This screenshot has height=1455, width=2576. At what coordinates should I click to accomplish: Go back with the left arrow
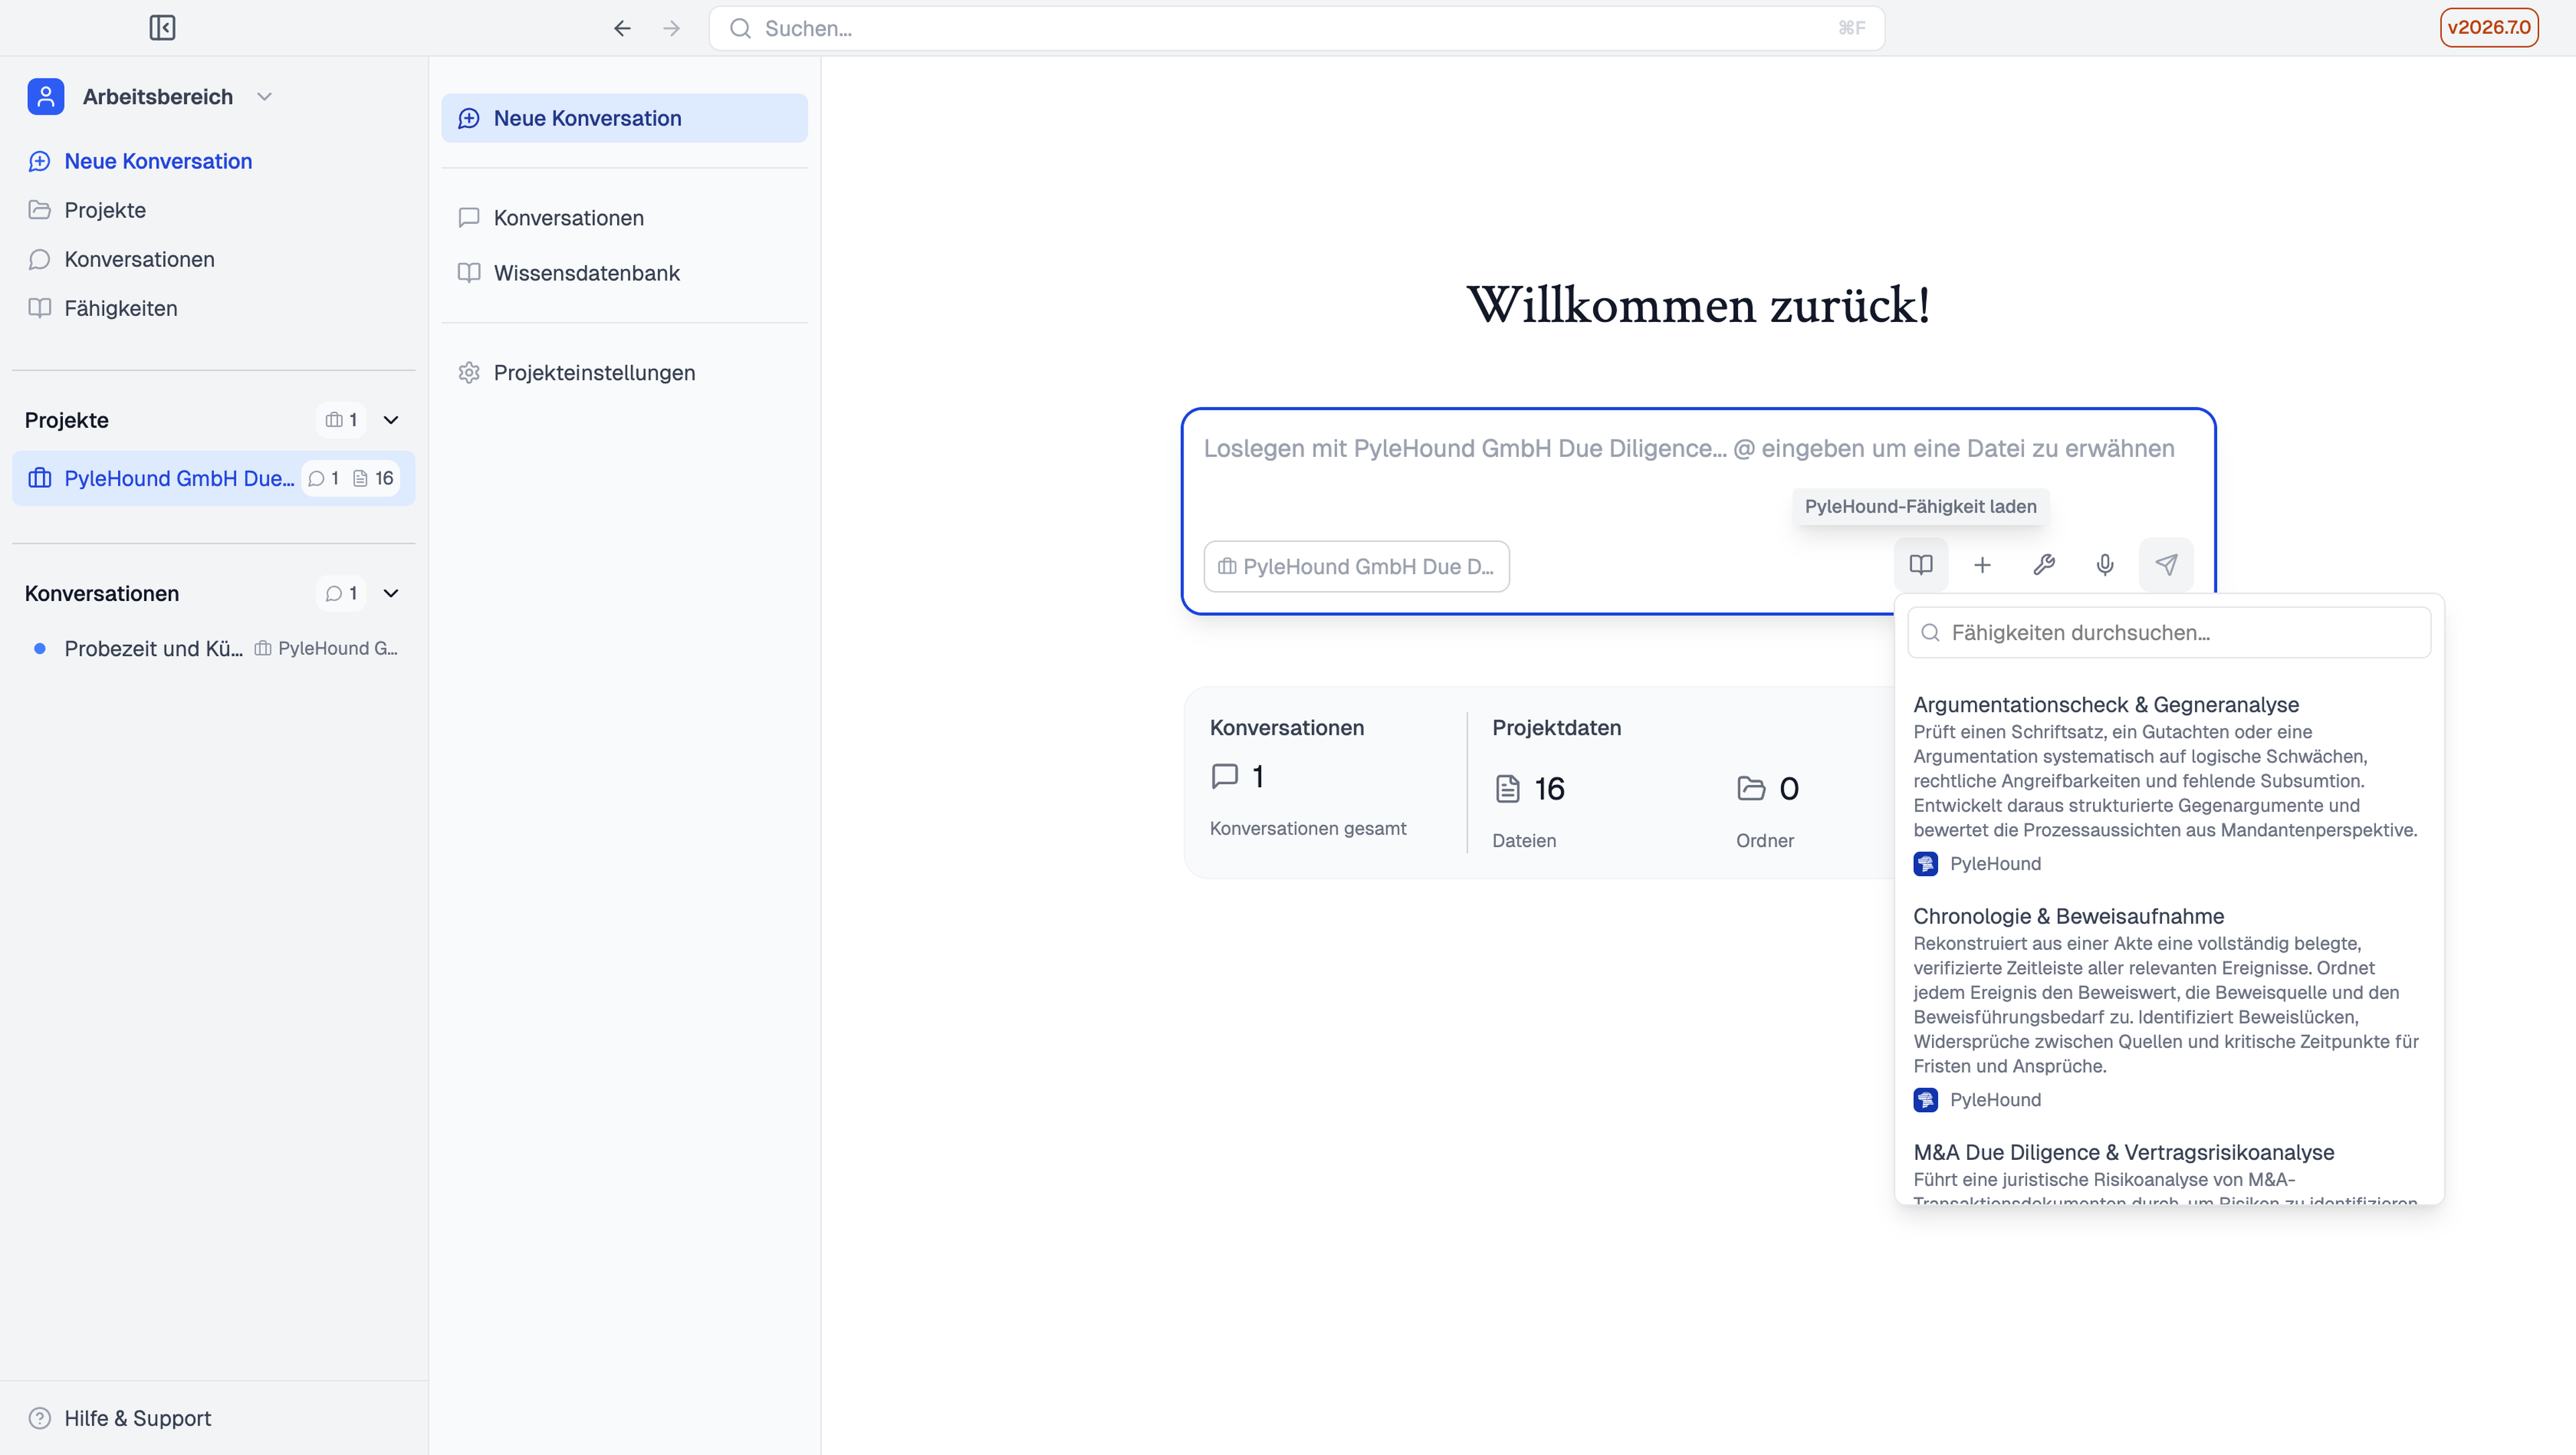tap(622, 28)
